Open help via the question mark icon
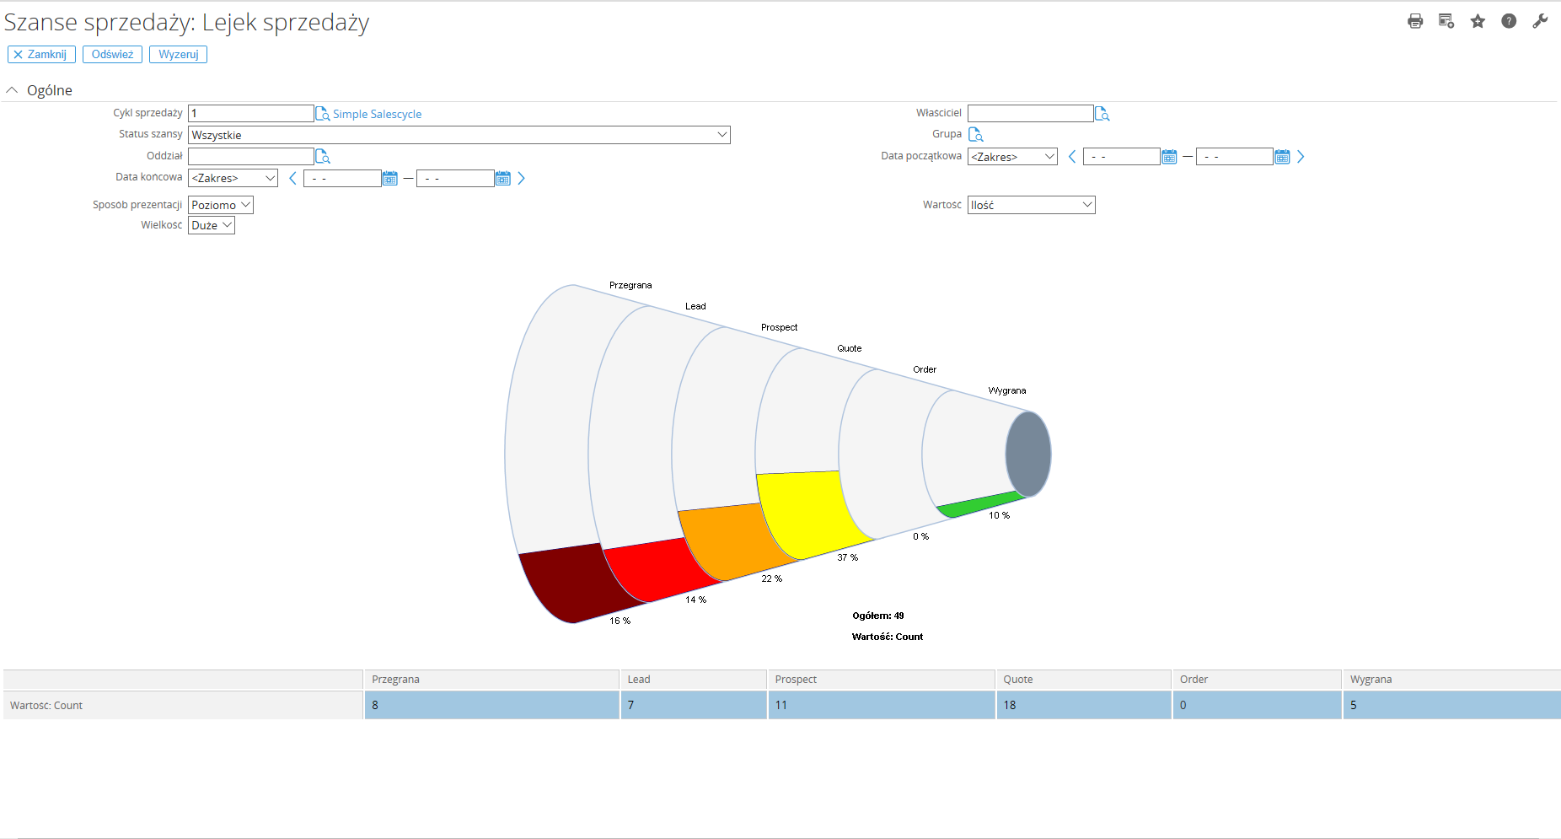 coord(1509,21)
